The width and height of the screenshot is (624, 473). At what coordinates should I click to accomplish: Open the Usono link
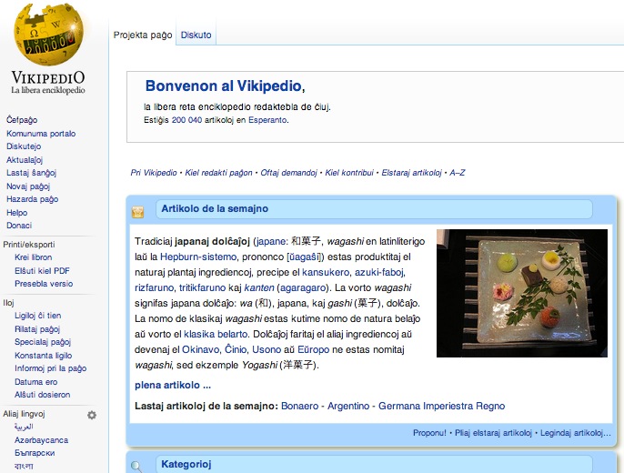[267, 349]
